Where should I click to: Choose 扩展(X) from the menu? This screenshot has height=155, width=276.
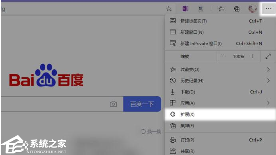[x=220, y=115]
